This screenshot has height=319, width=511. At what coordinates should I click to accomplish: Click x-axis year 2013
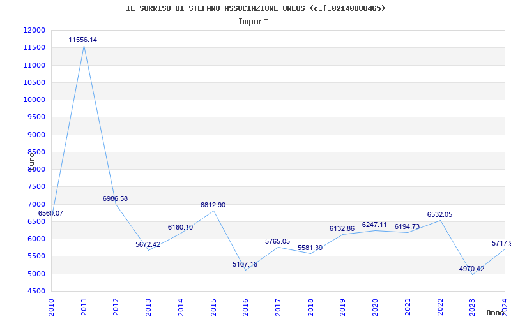pos(148,307)
